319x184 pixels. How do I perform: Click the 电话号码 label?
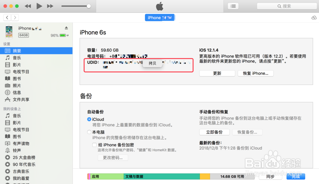96,56
